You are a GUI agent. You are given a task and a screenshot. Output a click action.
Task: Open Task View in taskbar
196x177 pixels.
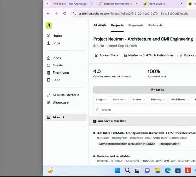(137, 170)
